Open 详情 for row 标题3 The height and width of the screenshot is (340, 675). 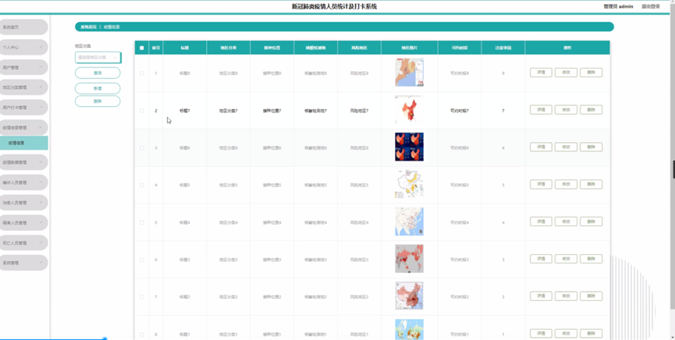541,259
